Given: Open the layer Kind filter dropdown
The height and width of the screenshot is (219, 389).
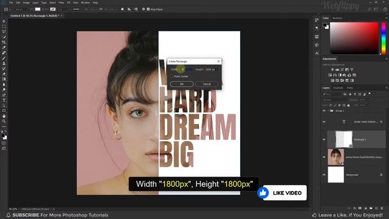Looking at the screenshot, I should click(x=332, y=94).
